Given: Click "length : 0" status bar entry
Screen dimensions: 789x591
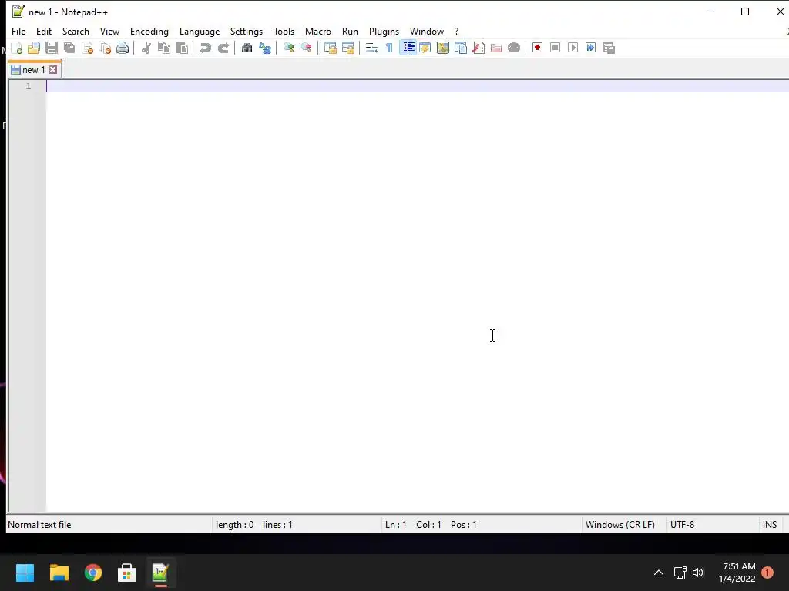Looking at the screenshot, I should coord(234,525).
